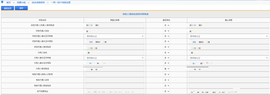Click the 保存 button
Viewport: 270px width, 95px height.
[21, 8]
